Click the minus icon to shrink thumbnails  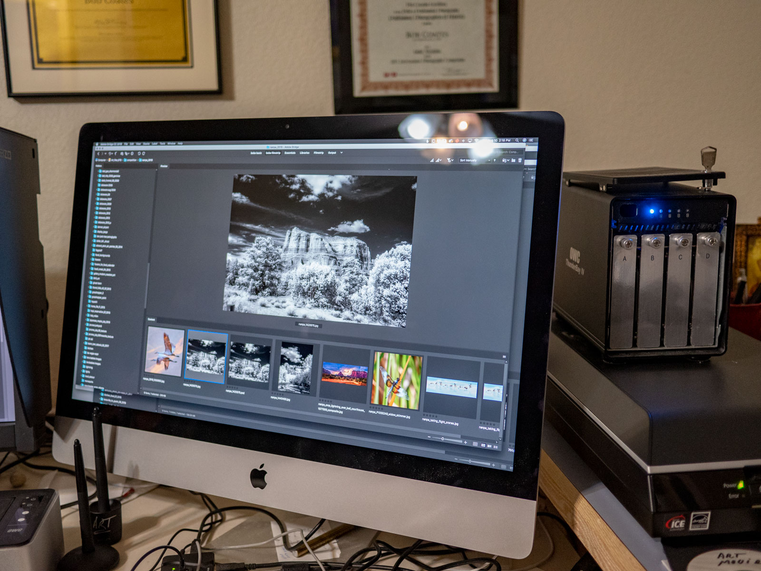429,437
